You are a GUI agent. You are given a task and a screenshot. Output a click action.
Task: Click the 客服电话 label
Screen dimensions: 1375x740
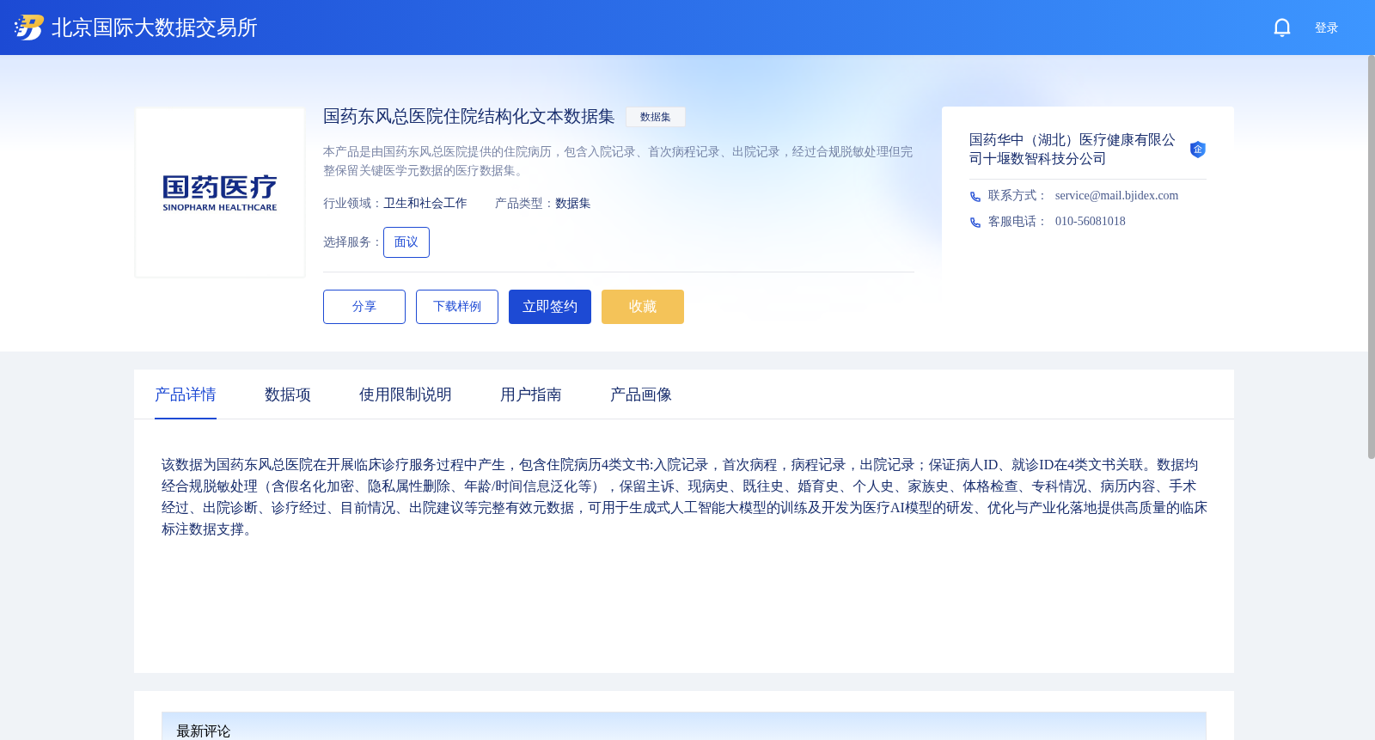pyautogui.click(x=1017, y=222)
